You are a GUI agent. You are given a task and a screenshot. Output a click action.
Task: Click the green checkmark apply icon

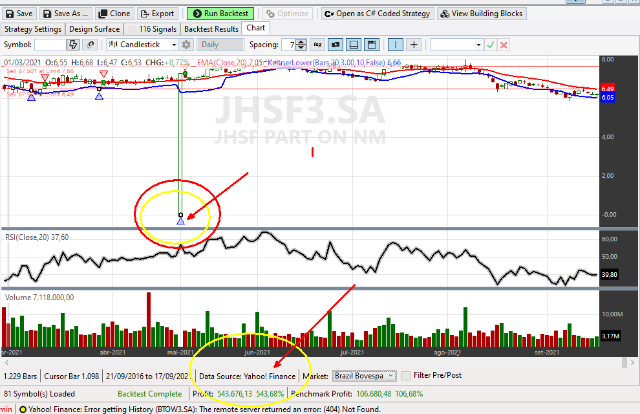pos(491,45)
